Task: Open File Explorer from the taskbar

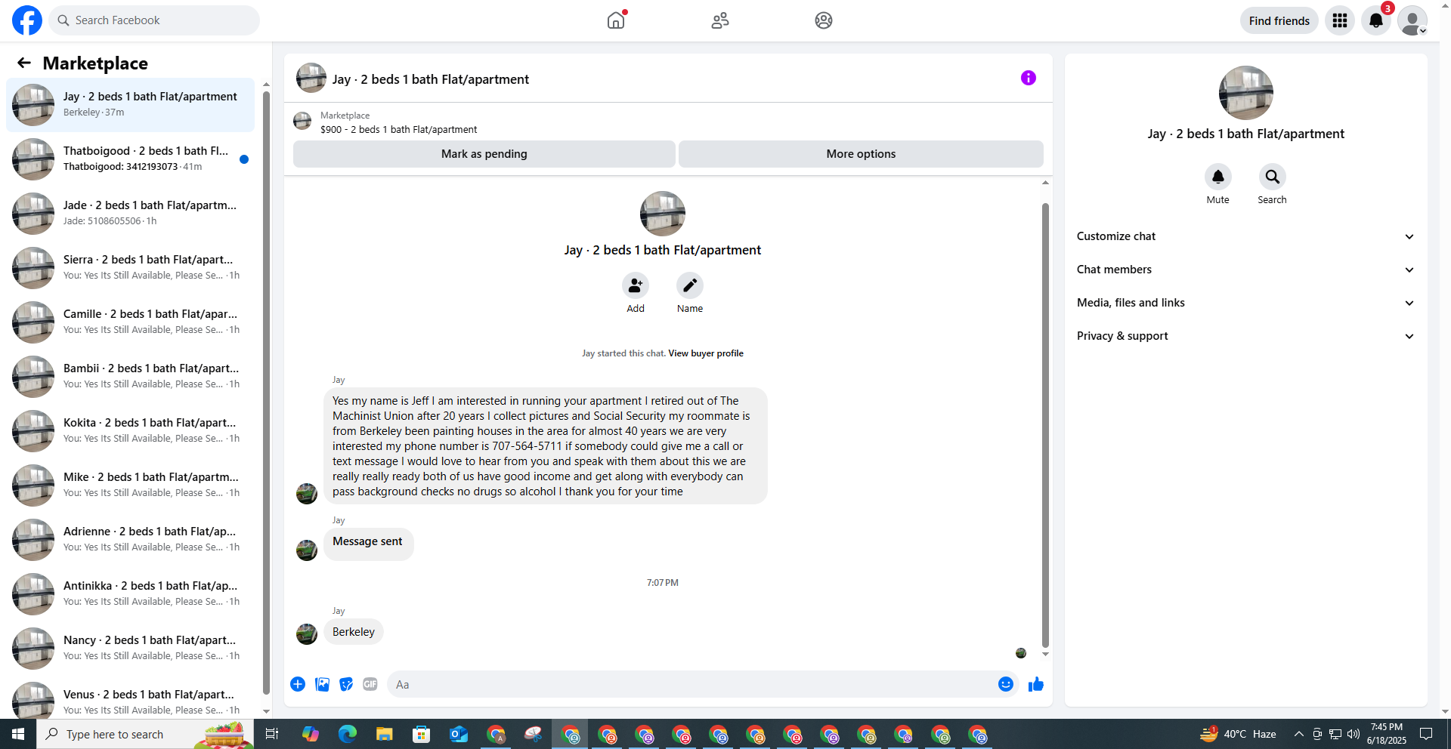Action: click(x=385, y=734)
